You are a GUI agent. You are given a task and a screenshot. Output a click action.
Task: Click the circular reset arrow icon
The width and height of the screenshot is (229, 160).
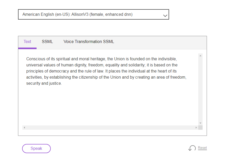[192, 148]
